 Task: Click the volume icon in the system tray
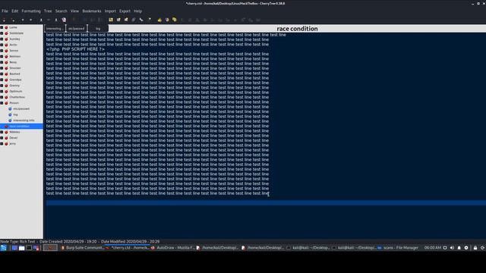pyautogui.click(x=452, y=248)
